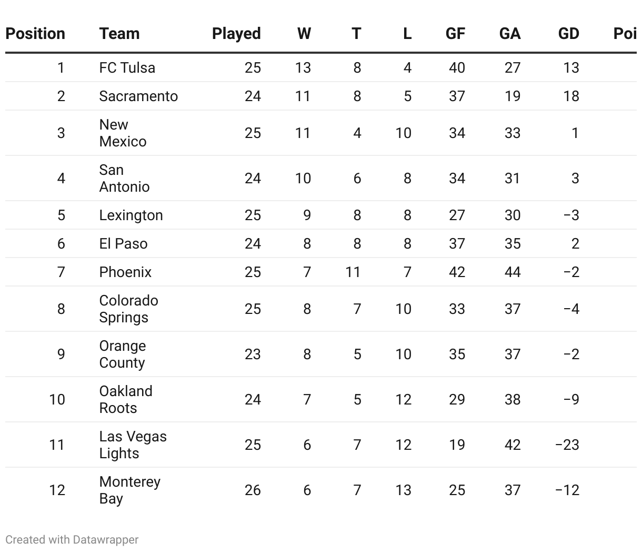Click the T column header

356,34
